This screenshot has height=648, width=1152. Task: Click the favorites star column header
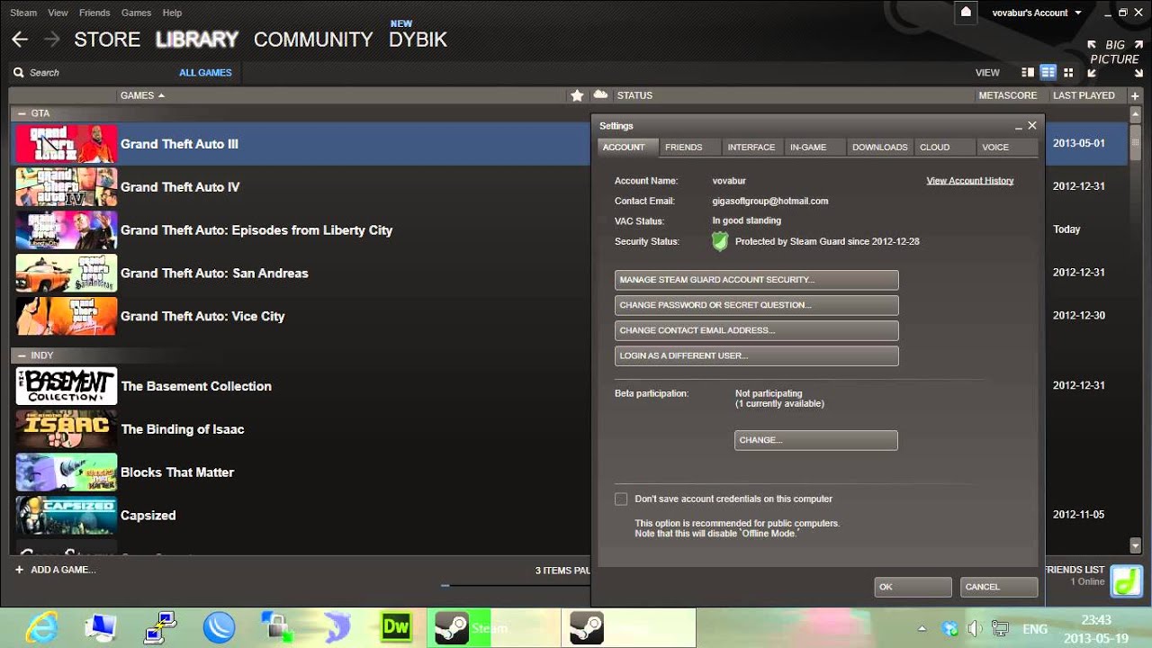(577, 95)
